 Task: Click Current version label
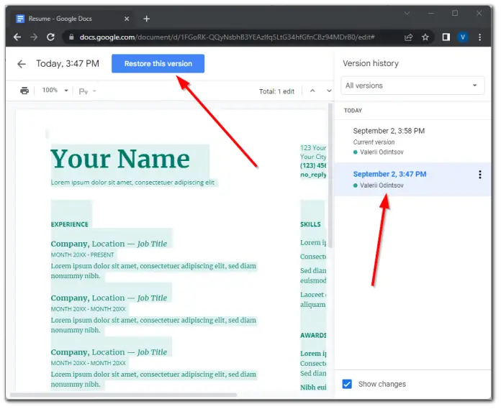click(374, 142)
